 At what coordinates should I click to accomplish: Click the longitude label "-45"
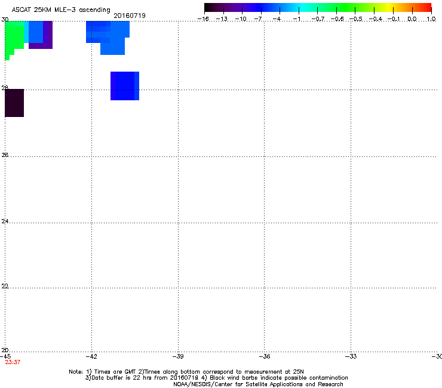click(5, 356)
